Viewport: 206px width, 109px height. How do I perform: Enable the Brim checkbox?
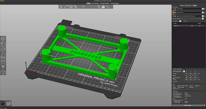pyautogui.click(x=187, y=21)
